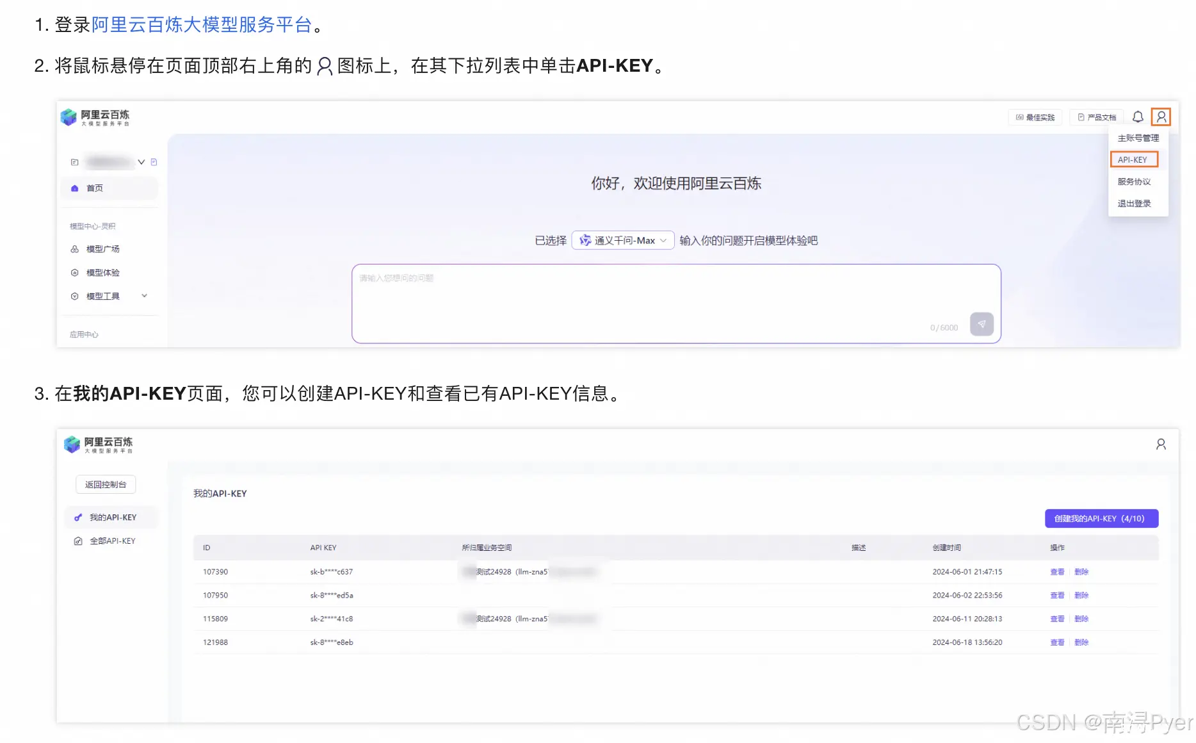Click the 0/6000 character counter
This screenshot has height=743, width=1196.
pos(944,327)
